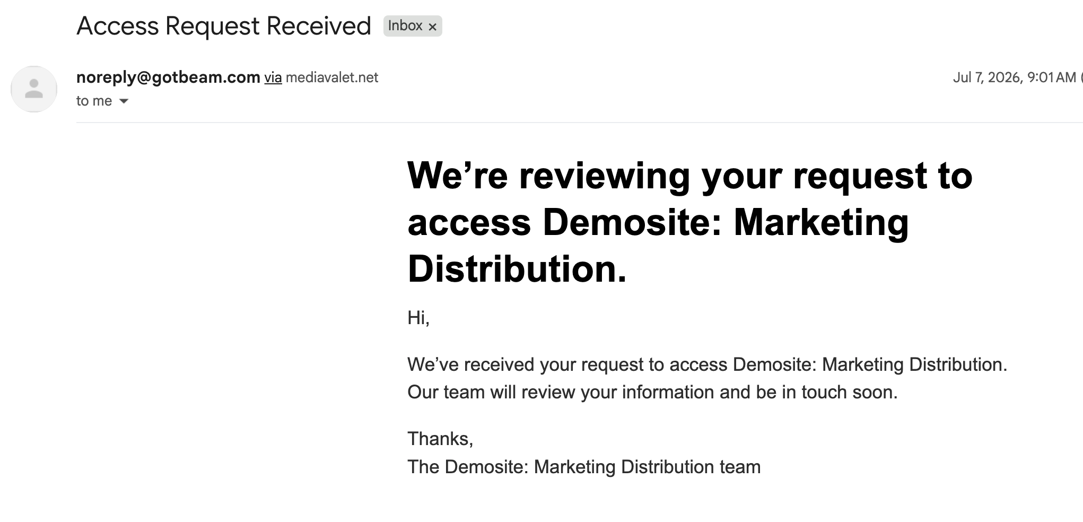
Task: Click the 9:01 AM time text
Action: pyautogui.click(x=1052, y=77)
